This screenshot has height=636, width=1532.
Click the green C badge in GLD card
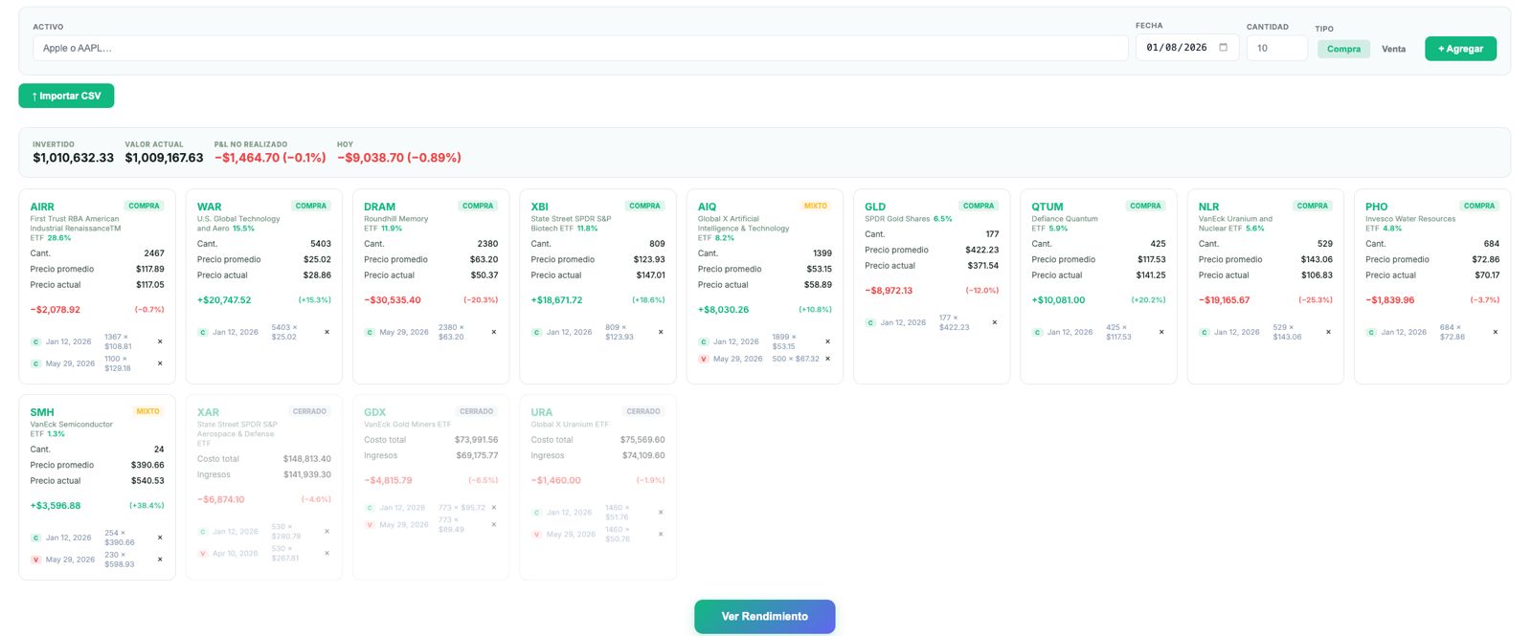click(870, 322)
